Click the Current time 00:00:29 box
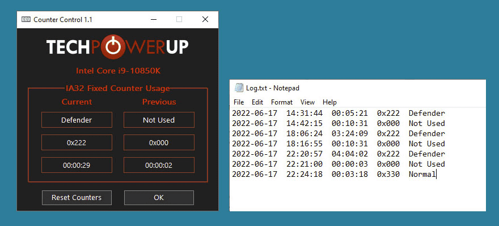499x226 pixels. coord(77,165)
